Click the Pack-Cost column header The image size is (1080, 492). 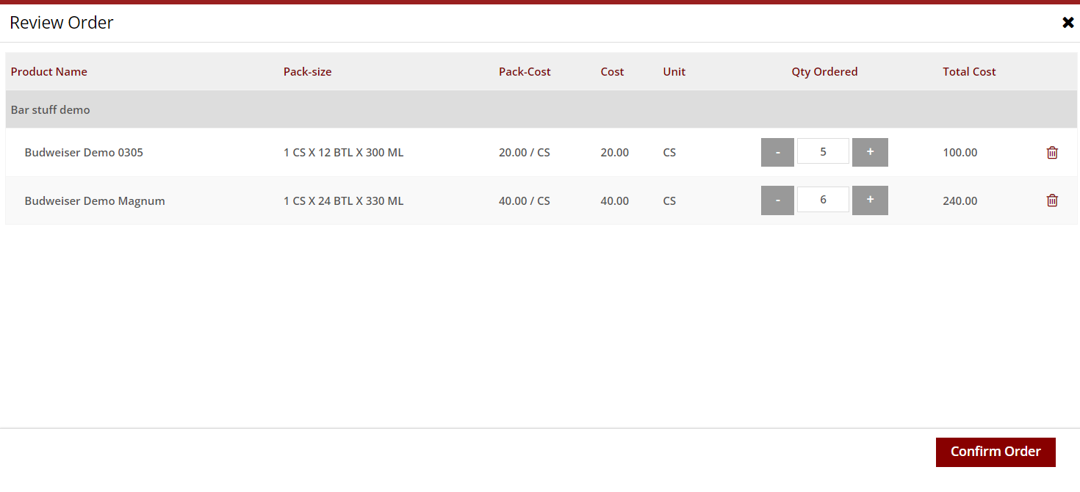click(x=525, y=72)
